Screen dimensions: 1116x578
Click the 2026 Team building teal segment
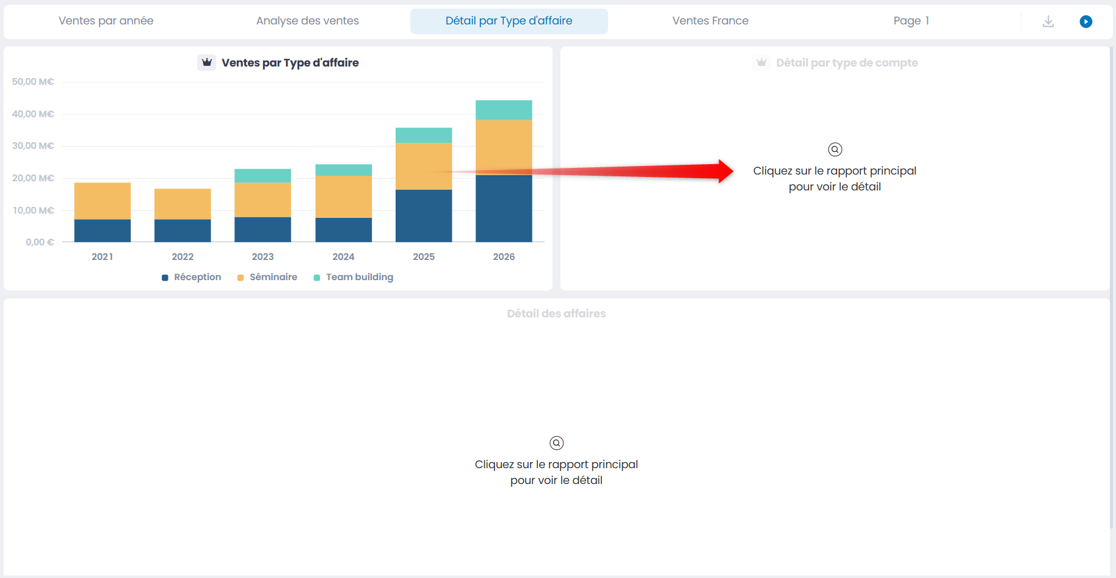click(x=504, y=110)
